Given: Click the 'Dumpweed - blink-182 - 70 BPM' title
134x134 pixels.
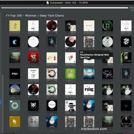Looking at the screenshot, I should (x=69, y=3).
